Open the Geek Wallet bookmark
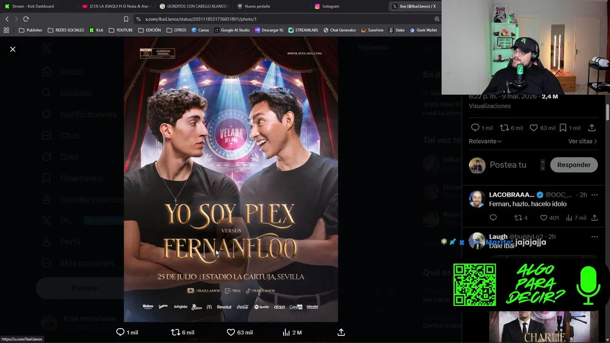The image size is (610, 343). (x=423, y=30)
